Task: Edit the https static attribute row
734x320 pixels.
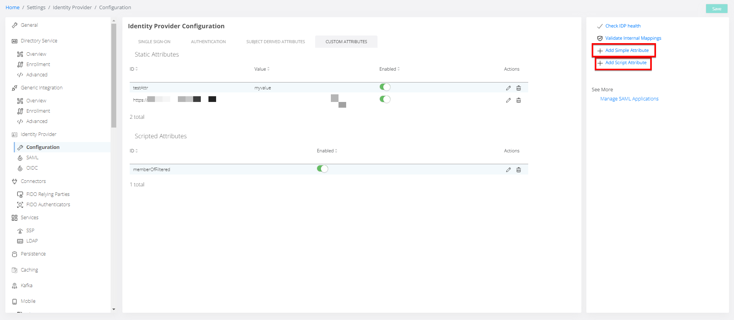Action: click(508, 100)
